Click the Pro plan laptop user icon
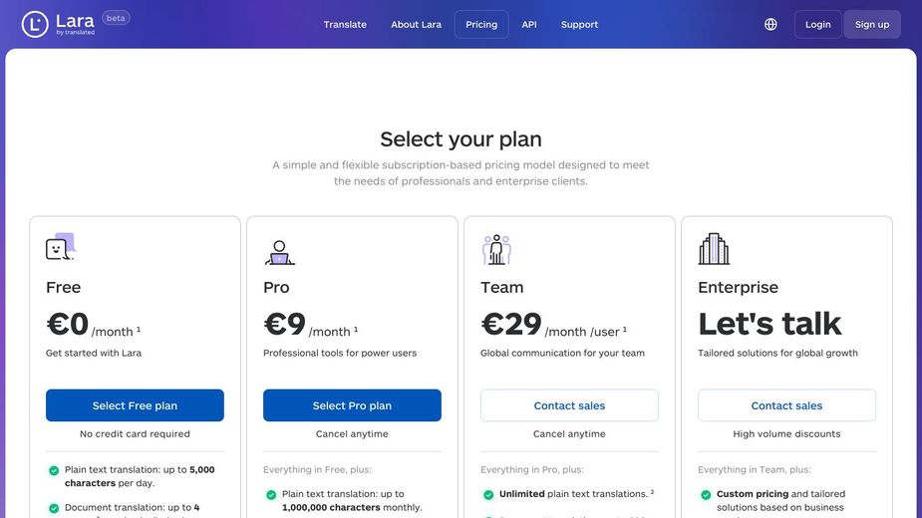This screenshot has height=518, width=922. tap(279, 252)
